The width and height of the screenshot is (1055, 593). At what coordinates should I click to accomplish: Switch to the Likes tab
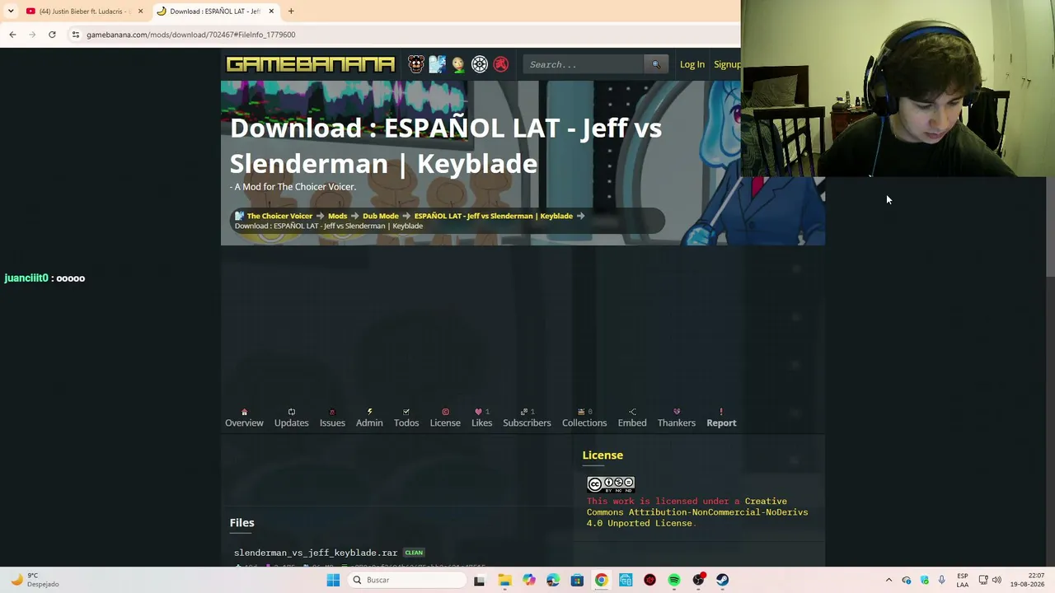[x=482, y=418]
